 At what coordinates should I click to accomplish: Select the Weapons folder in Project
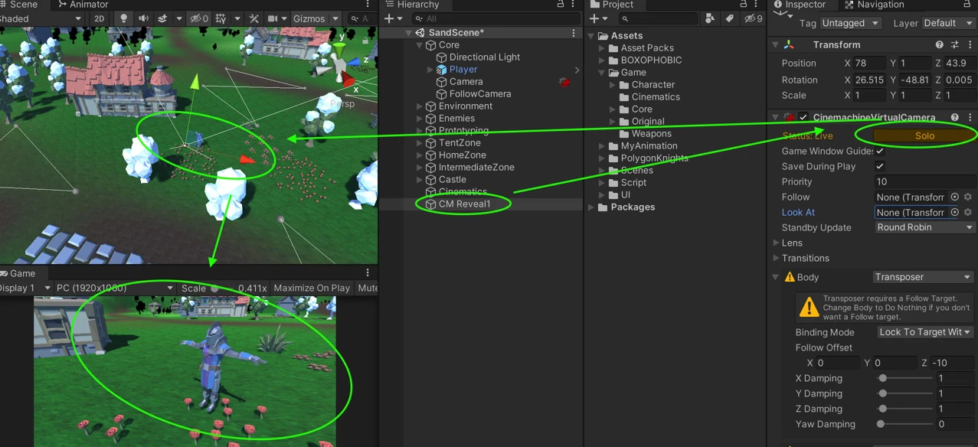pyautogui.click(x=651, y=134)
